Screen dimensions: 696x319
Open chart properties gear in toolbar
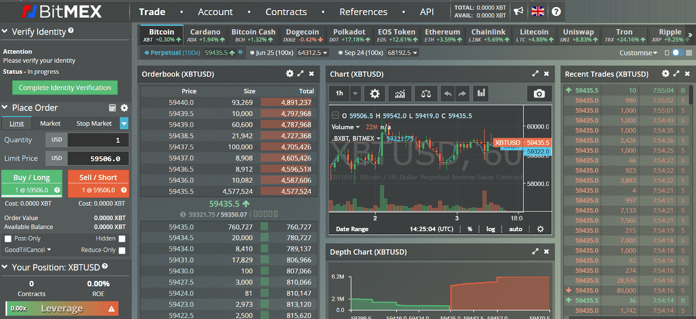375,93
